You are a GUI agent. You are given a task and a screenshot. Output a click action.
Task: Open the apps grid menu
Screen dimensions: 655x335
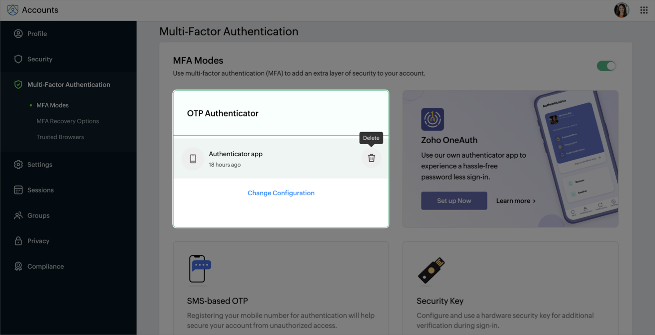(644, 10)
